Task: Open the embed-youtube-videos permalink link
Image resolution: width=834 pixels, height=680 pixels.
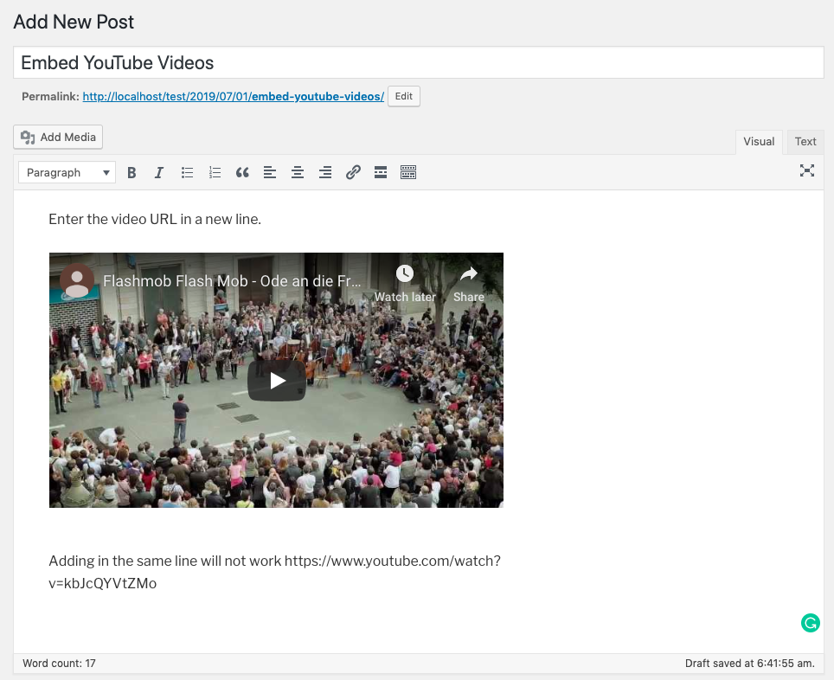Action: tap(233, 96)
